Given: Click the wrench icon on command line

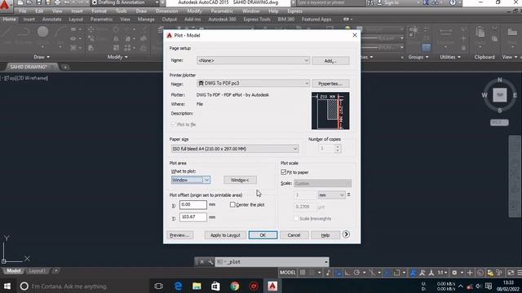Looking at the screenshot, I should (x=210, y=262).
